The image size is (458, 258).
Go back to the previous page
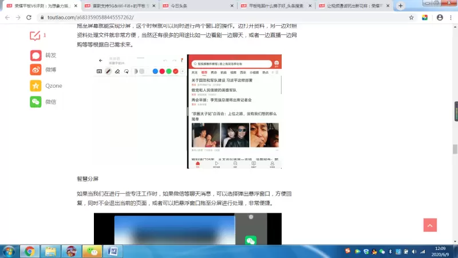point(7,17)
